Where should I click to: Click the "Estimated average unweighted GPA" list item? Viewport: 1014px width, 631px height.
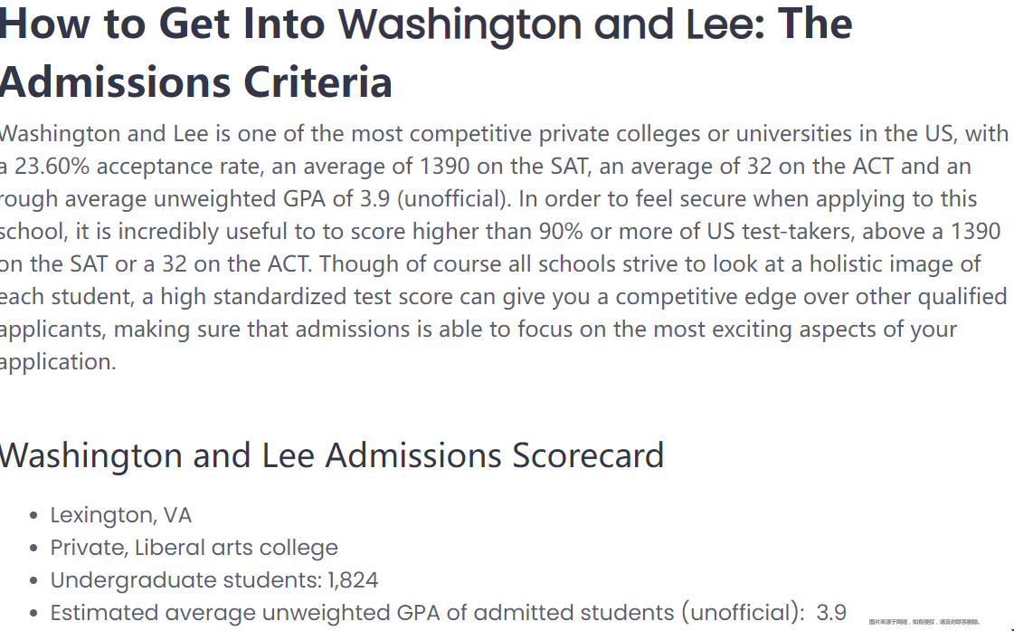pyautogui.click(x=425, y=613)
